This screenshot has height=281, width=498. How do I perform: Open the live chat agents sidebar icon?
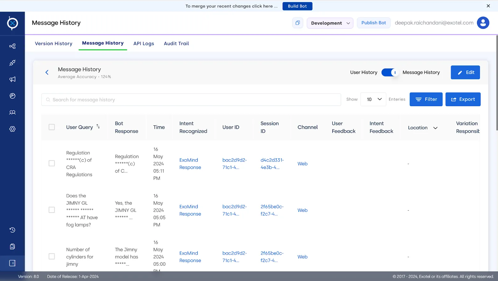(12, 112)
